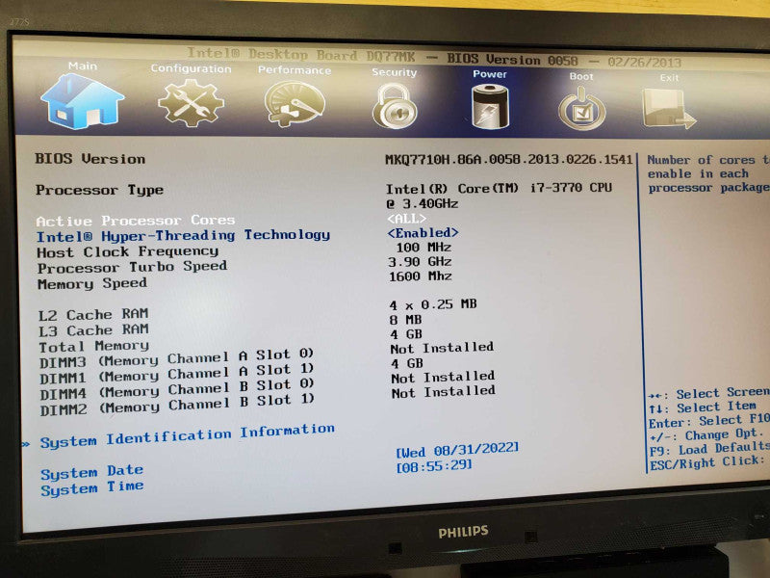Click the Number of cores help text
This screenshot has height=578, width=770.
click(x=708, y=173)
